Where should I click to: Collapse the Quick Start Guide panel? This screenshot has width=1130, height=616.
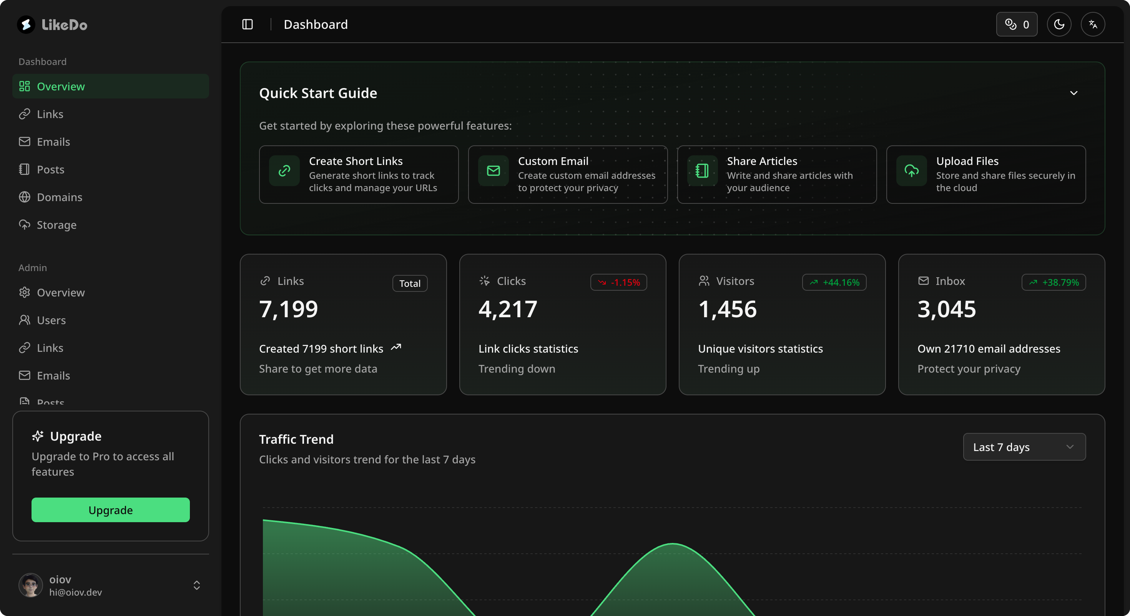[1074, 93]
